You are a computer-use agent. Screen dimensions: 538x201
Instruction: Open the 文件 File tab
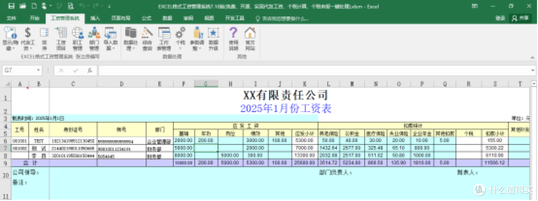click(11, 18)
